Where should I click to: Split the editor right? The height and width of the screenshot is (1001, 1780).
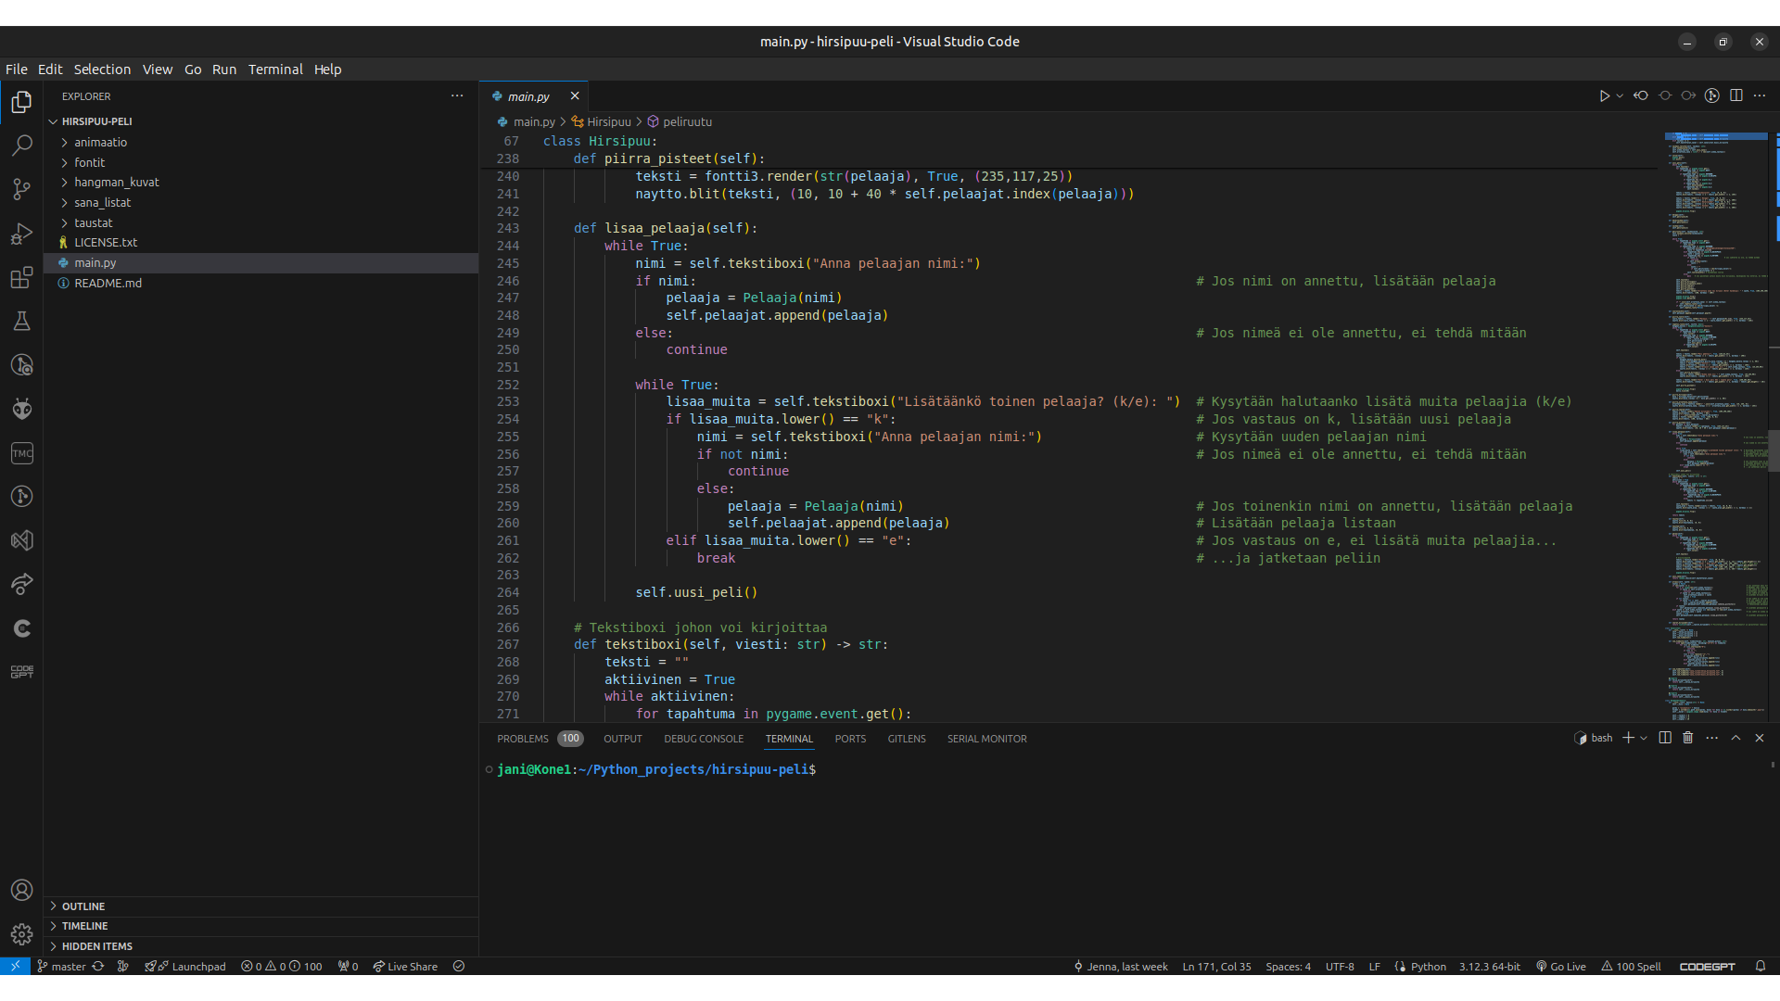[1736, 95]
